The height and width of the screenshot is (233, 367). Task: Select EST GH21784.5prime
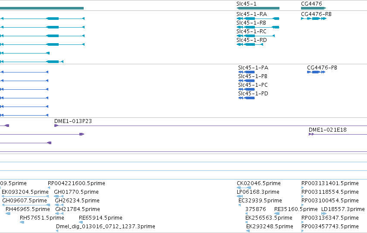tap(78, 209)
